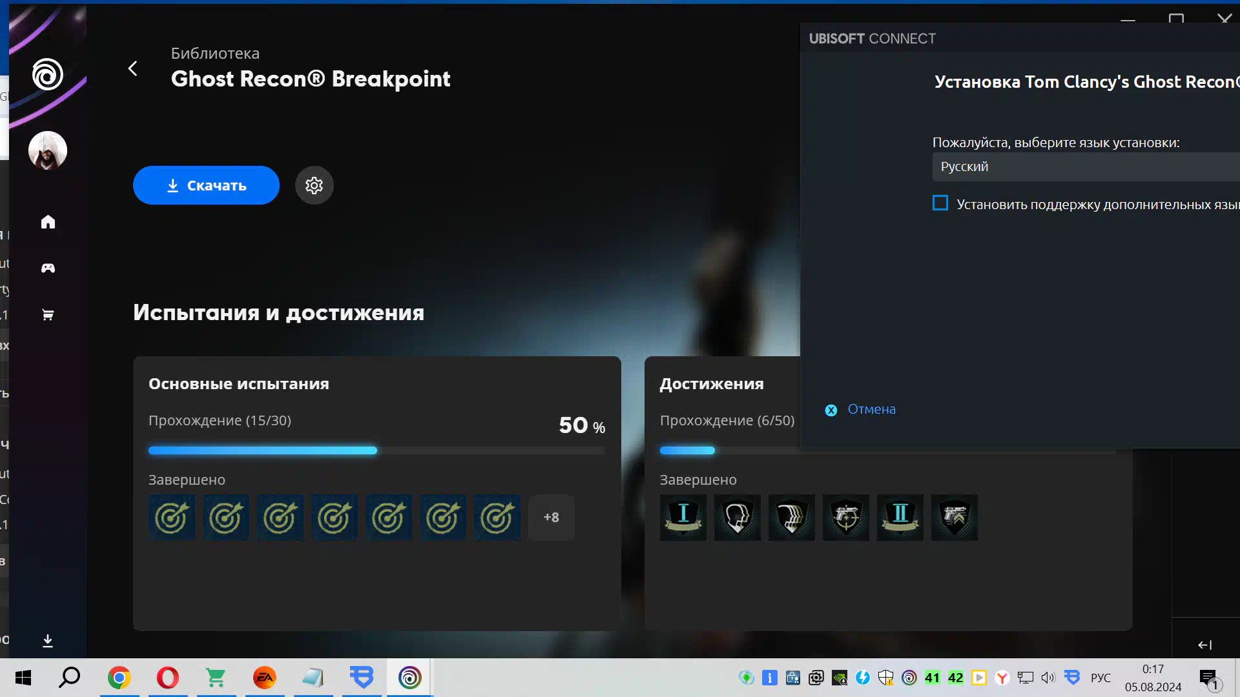Open the Games controller sidebar icon
The height and width of the screenshot is (697, 1240).
[x=48, y=268]
